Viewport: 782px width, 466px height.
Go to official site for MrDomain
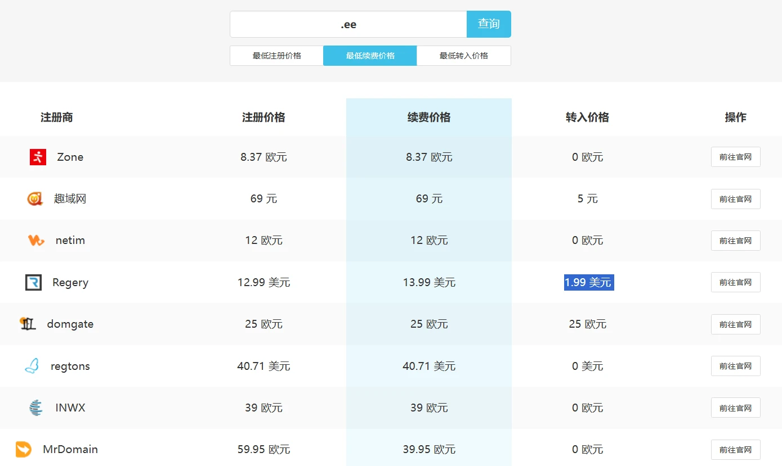coord(735,450)
